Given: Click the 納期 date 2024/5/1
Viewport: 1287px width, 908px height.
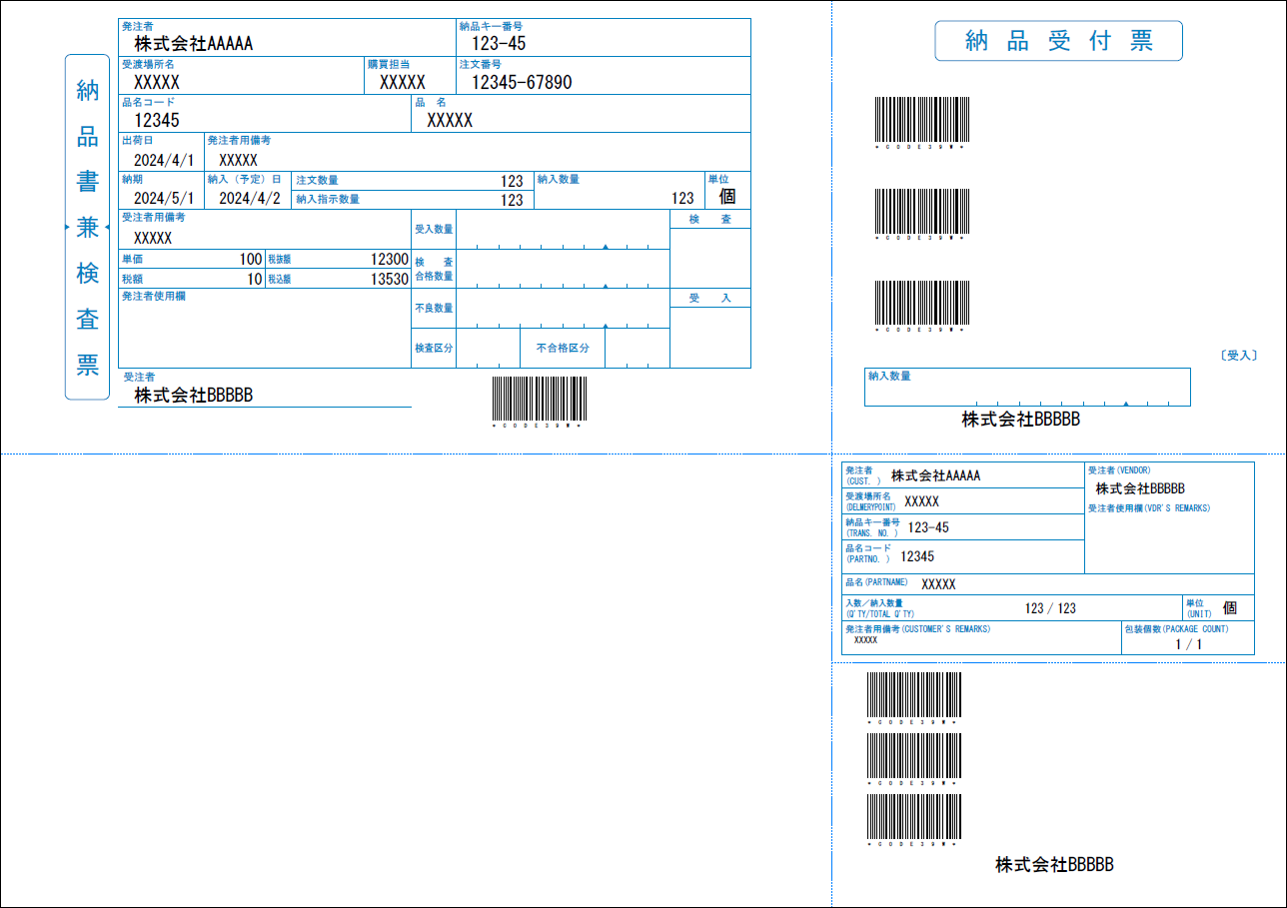Looking at the screenshot, I should [x=161, y=198].
